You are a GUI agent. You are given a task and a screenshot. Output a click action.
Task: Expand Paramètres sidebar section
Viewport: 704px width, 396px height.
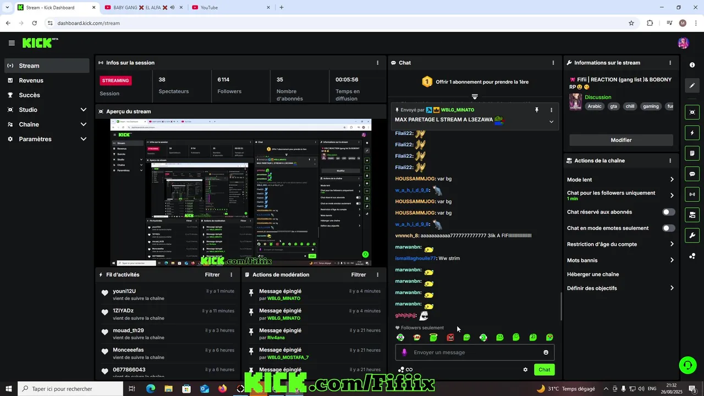pos(84,139)
